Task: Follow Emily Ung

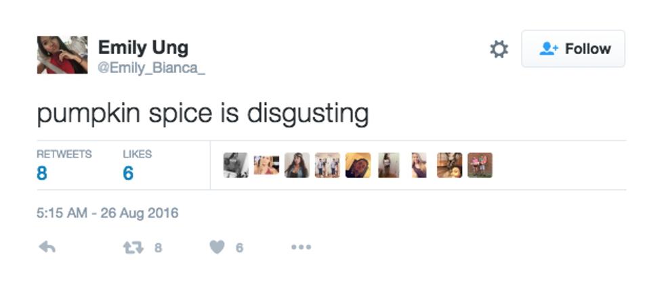Action: point(573,49)
